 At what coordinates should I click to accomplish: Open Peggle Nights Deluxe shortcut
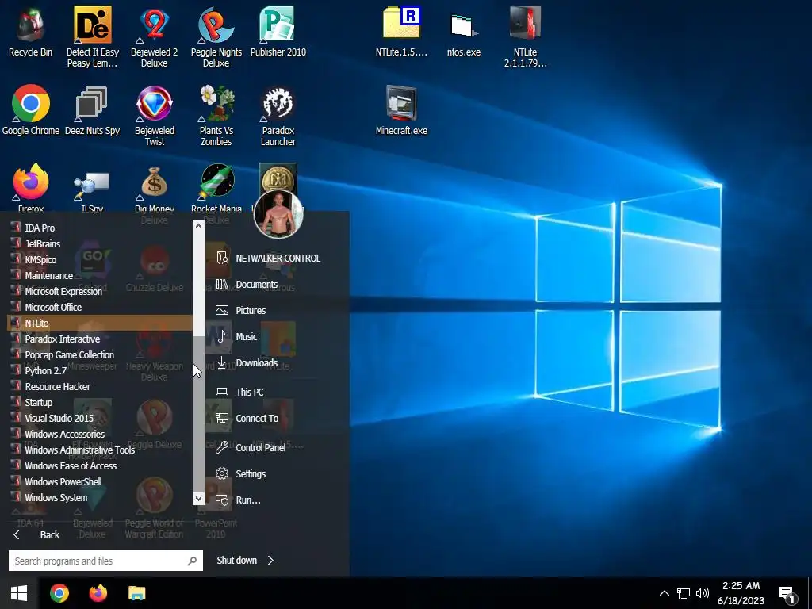click(x=216, y=36)
